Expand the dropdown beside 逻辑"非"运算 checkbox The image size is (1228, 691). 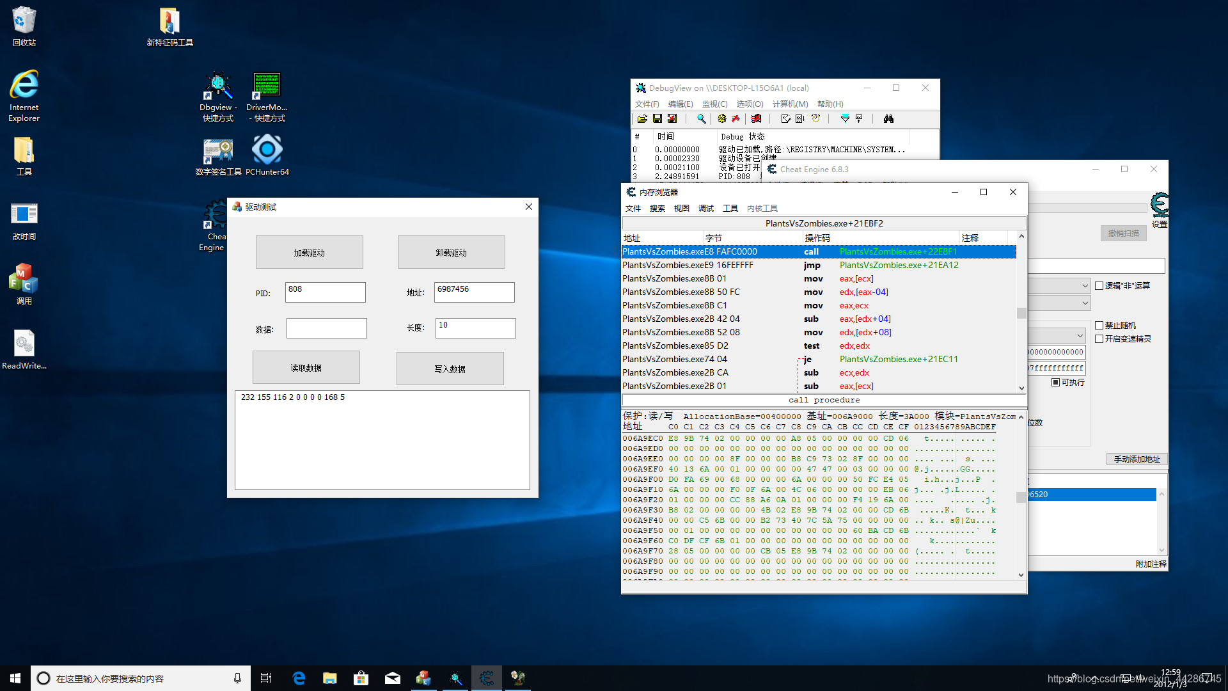[1085, 286]
